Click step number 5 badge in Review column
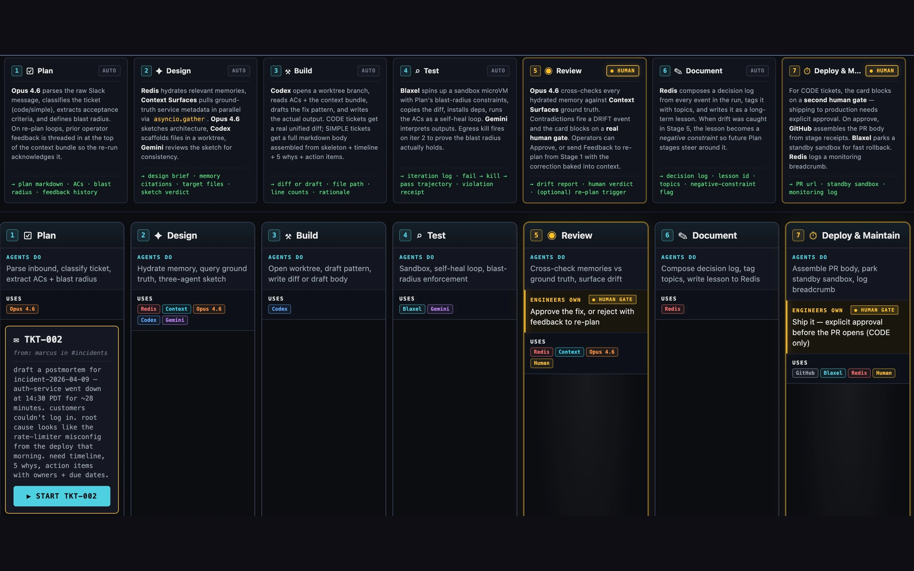Viewport: 914px width, 571px height. 536,235
